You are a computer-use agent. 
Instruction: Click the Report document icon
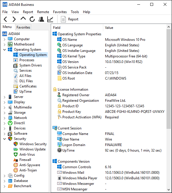pyautogui.click(x=63, y=19)
